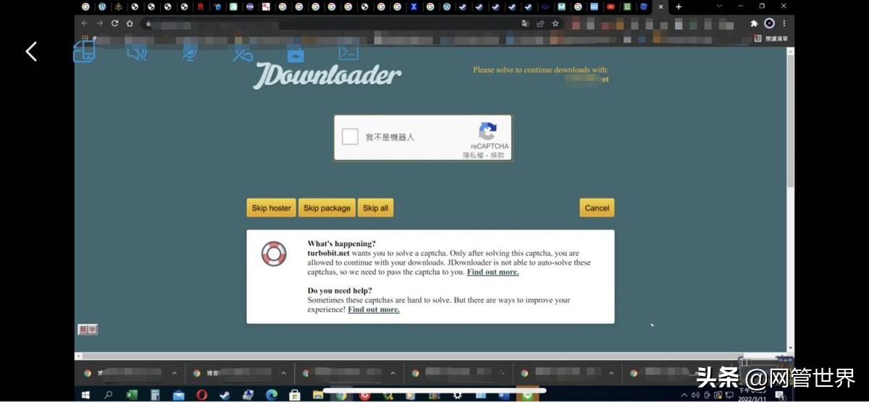Open a new tab with the plus button
Screen dimensions: 869x402
coord(678,7)
